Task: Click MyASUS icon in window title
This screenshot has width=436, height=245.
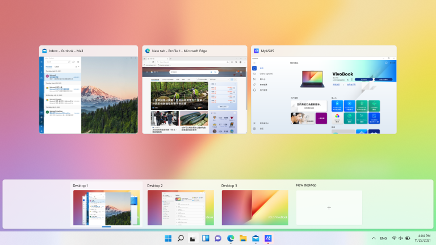Action: pos(257,51)
